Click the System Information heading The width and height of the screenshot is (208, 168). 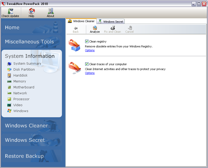30,56
